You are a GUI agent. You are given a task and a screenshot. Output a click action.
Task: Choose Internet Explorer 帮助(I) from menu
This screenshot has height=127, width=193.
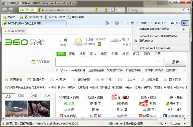point(154,29)
